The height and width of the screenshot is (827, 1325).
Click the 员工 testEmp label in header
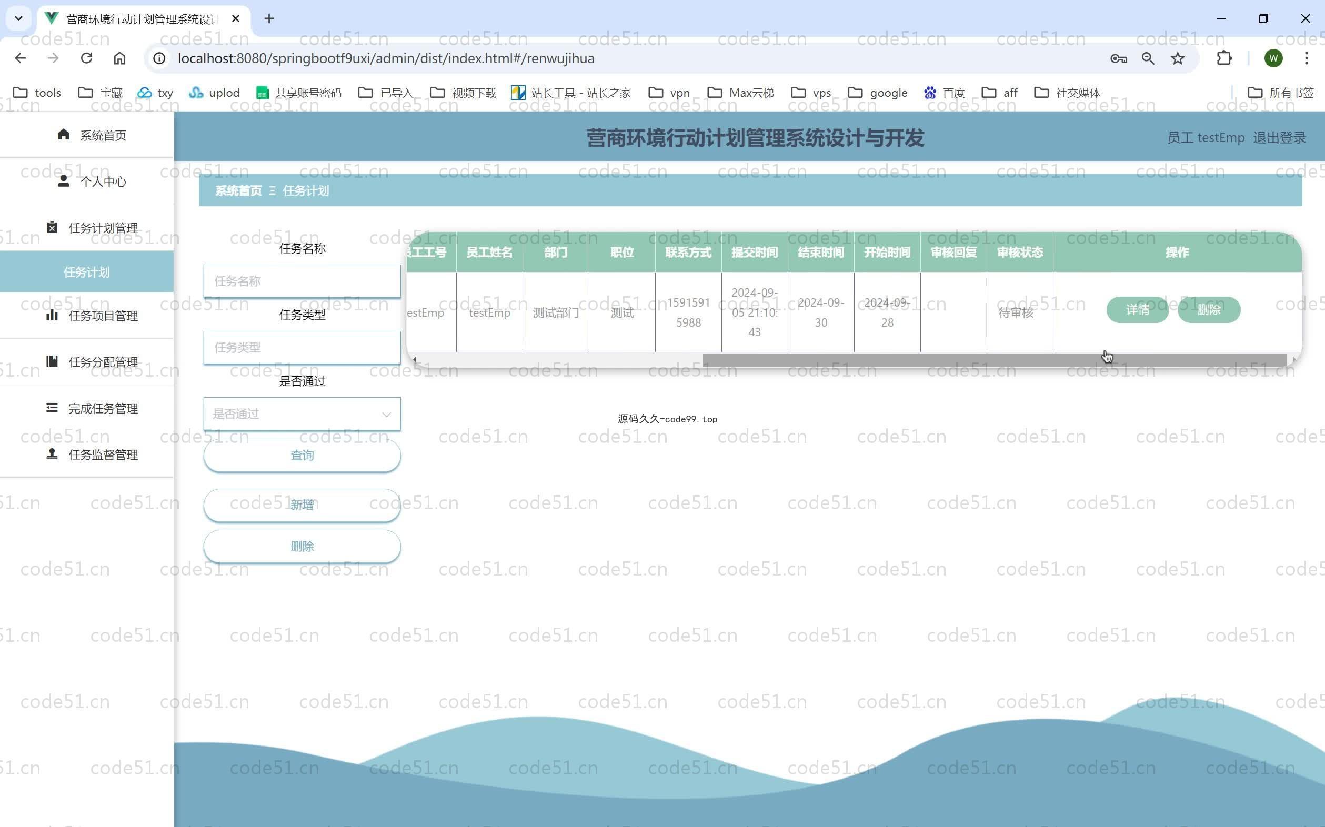[x=1206, y=137]
